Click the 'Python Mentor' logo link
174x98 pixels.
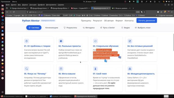(31, 21)
